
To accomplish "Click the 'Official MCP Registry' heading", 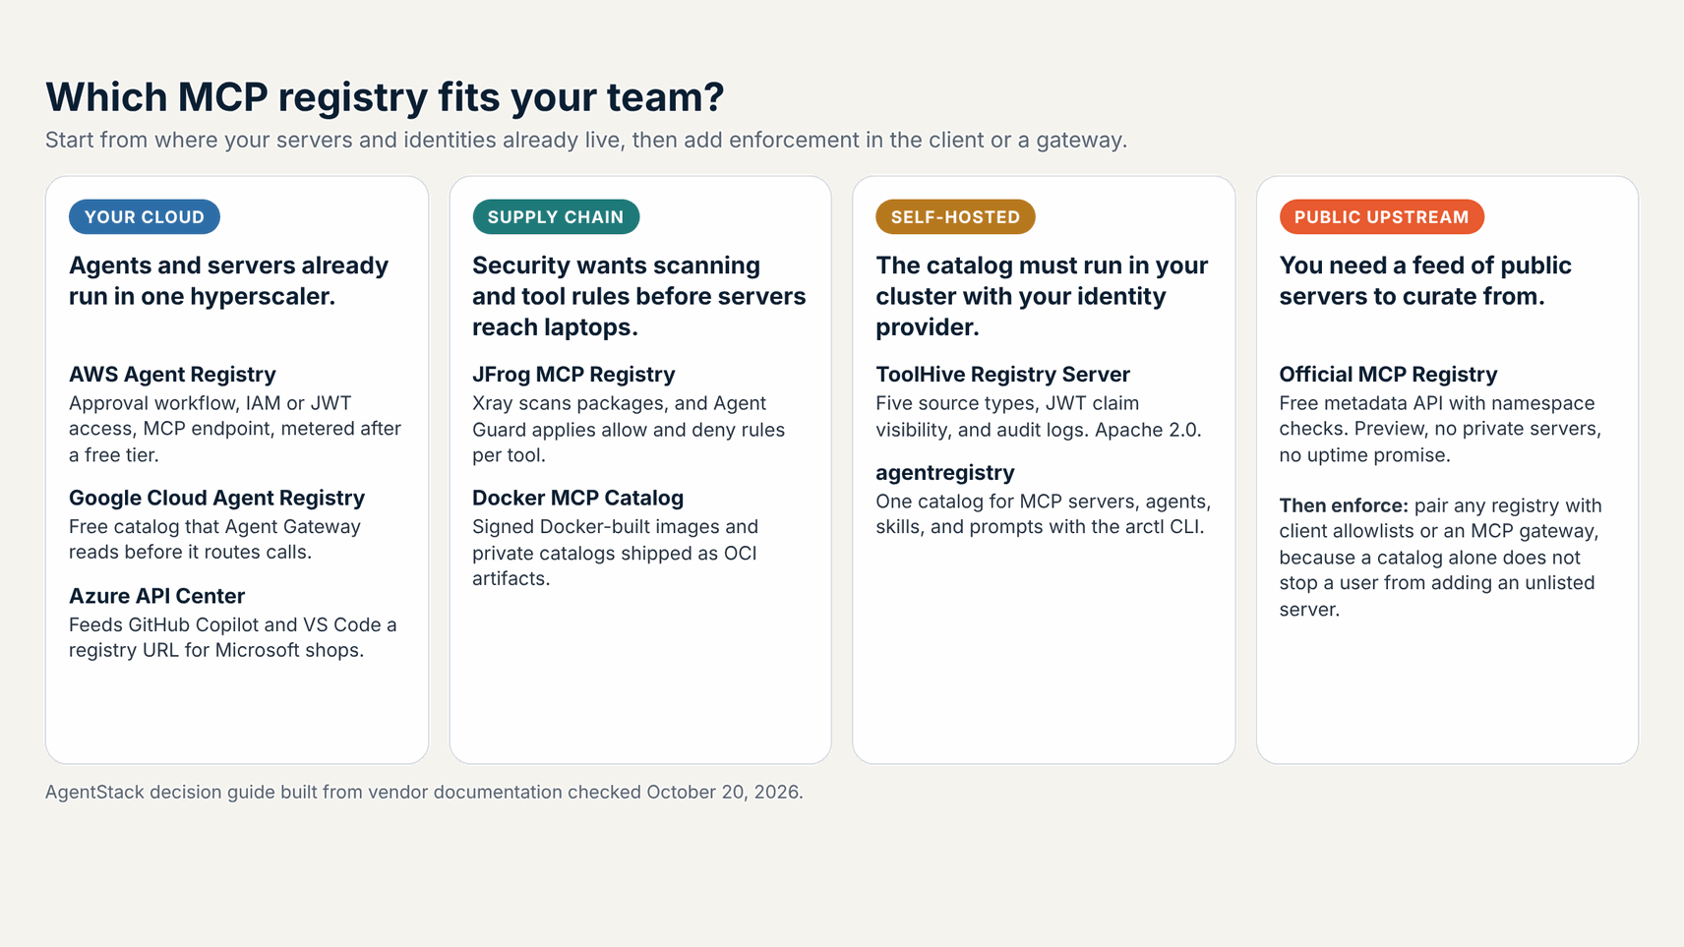I will 1388,375.
